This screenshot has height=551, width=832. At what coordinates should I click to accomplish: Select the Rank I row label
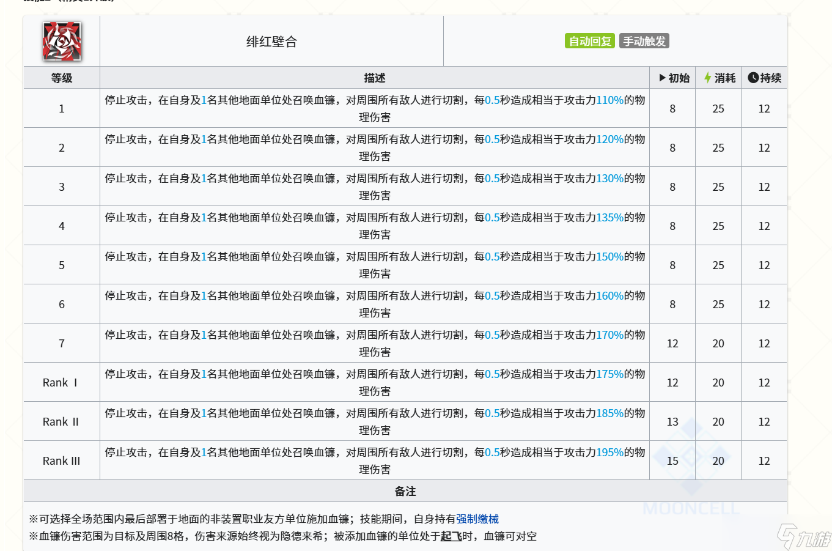(x=61, y=382)
